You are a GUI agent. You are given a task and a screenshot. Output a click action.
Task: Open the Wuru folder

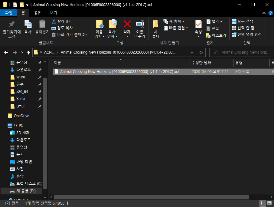[x=21, y=77]
